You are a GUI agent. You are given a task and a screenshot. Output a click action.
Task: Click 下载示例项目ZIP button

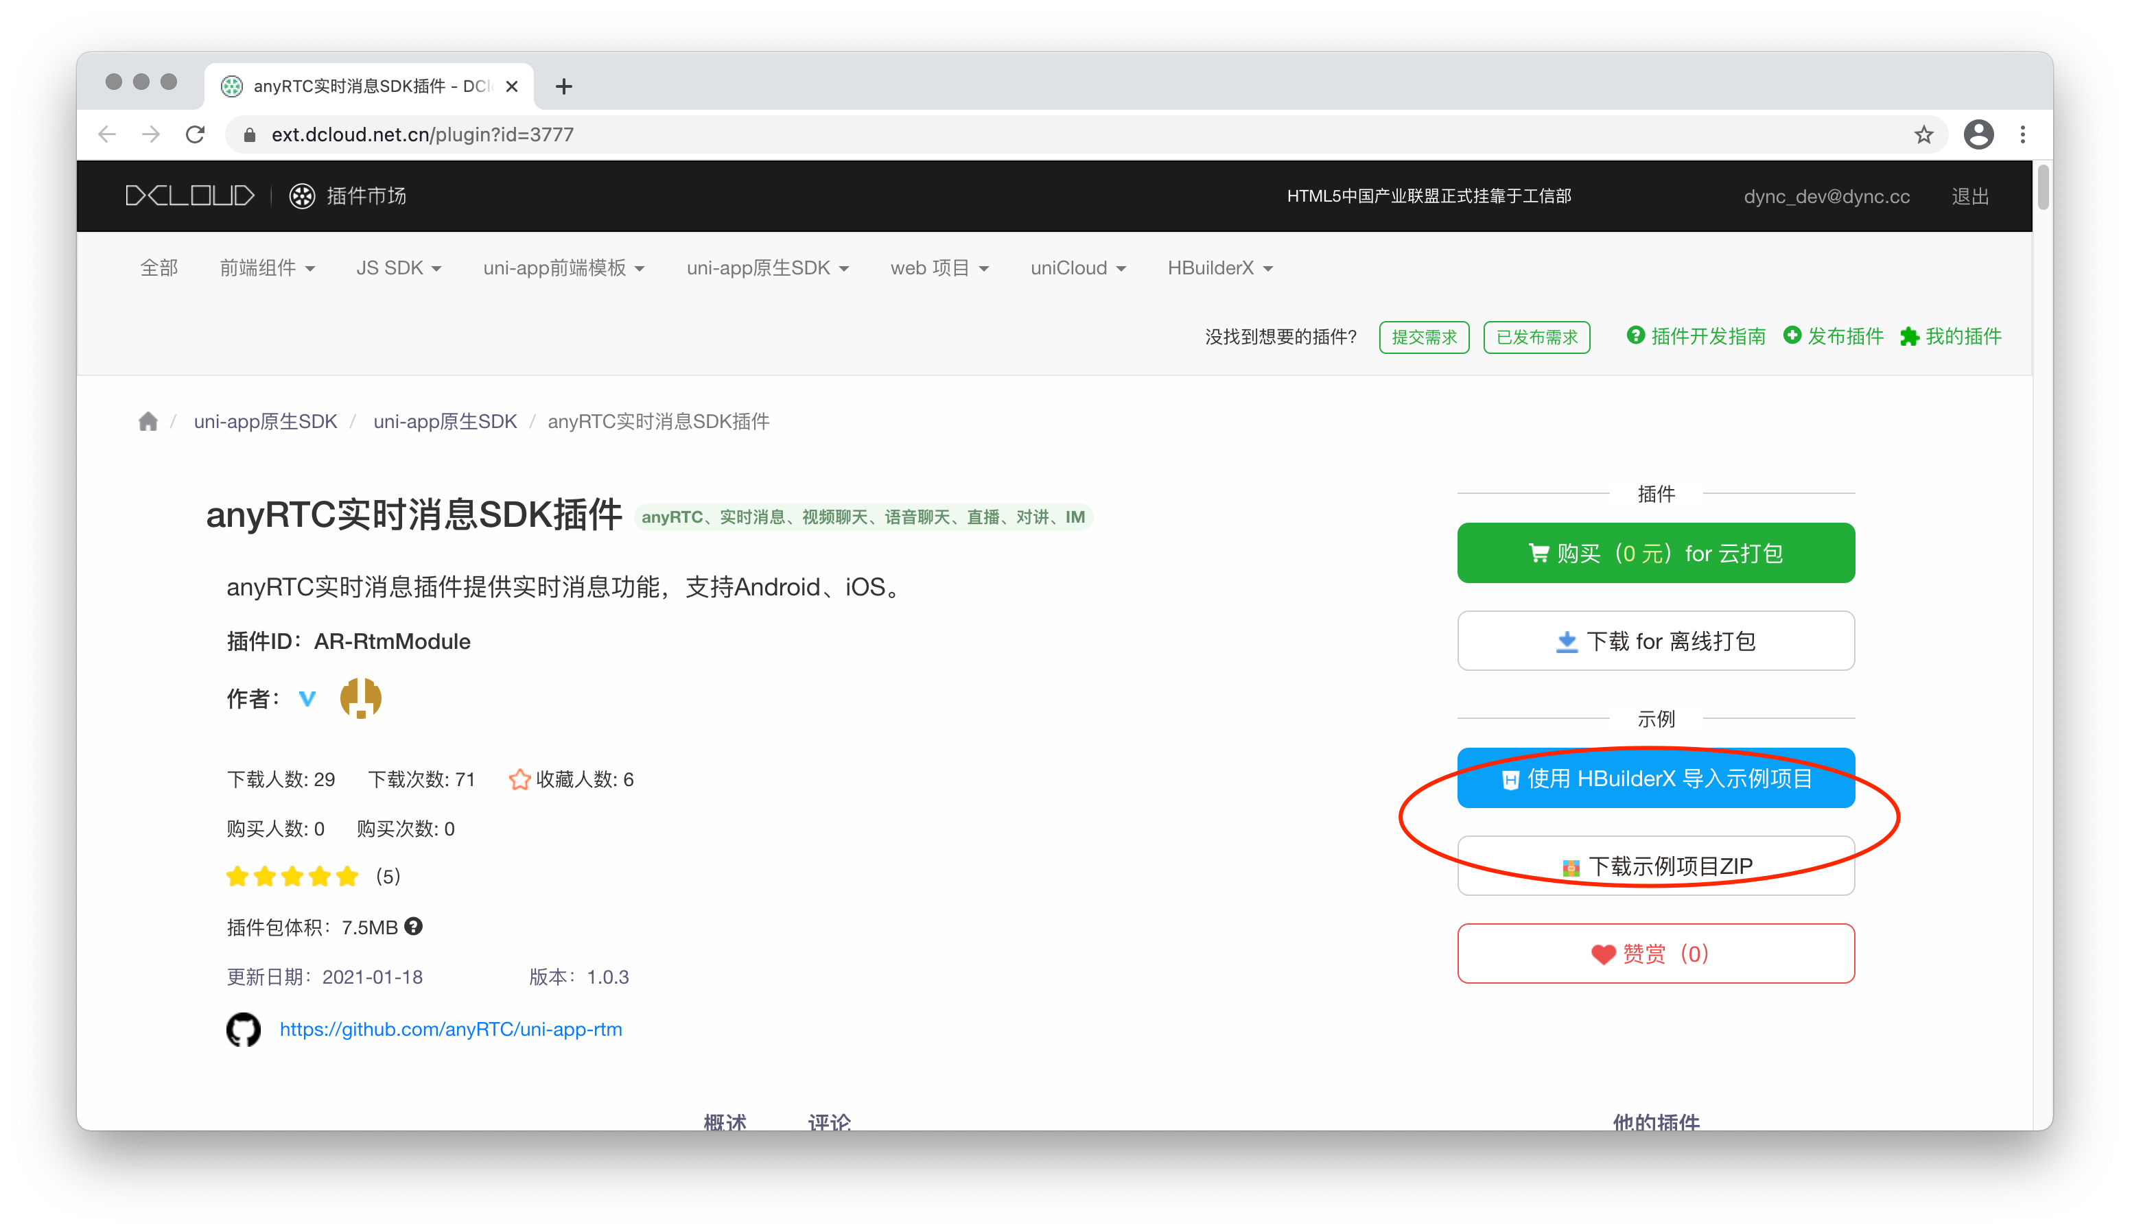point(1656,866)
